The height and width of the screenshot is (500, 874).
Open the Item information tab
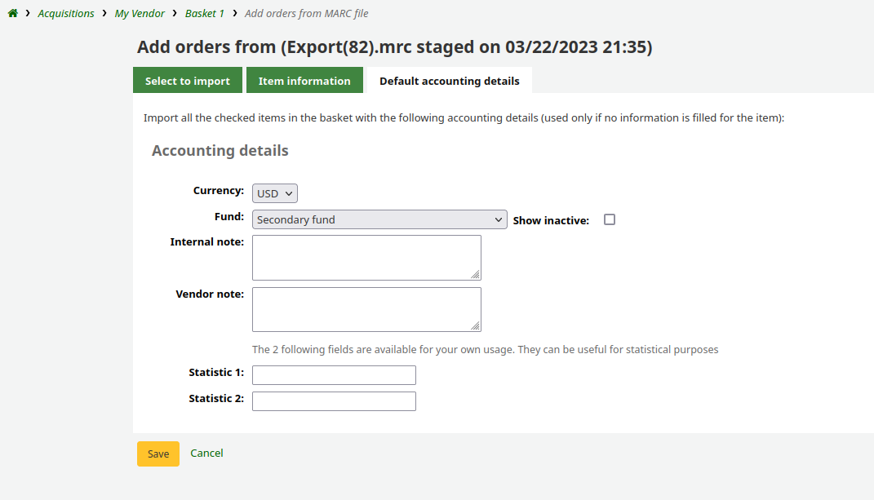coord(304,81)
